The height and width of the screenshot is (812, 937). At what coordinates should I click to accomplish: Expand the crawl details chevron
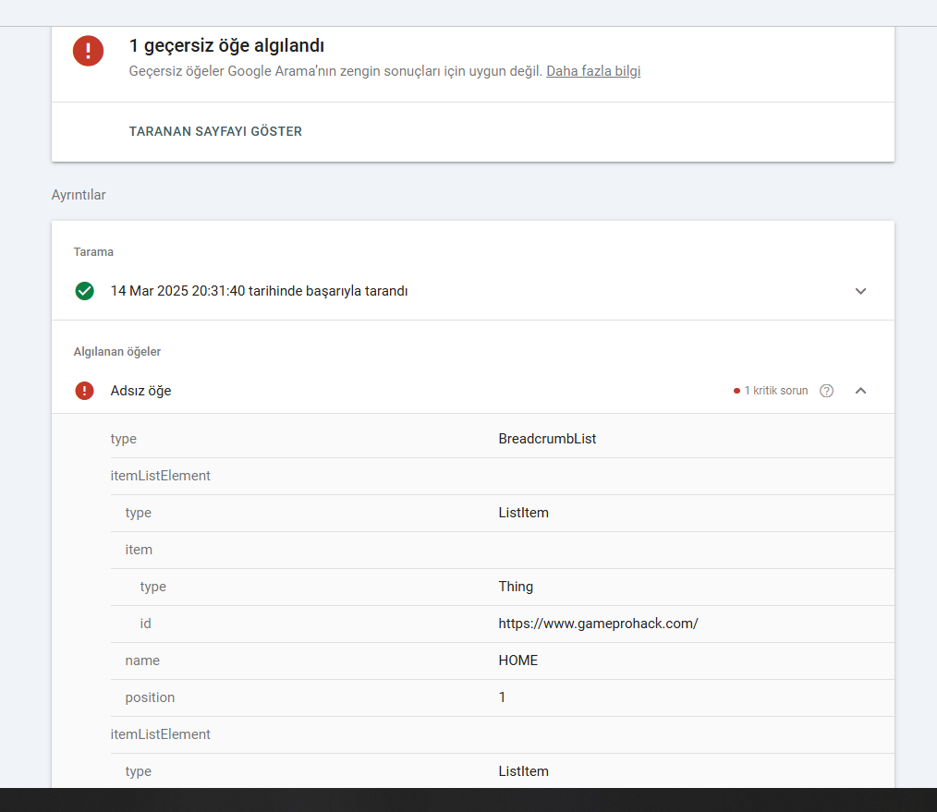click(860, 291)
